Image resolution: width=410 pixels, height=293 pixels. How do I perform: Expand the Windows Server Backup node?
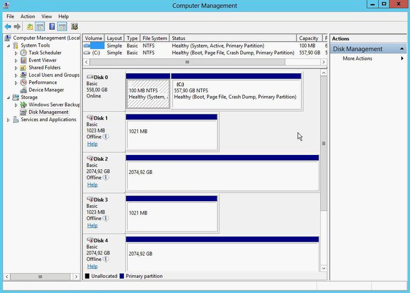click(16, 105)
